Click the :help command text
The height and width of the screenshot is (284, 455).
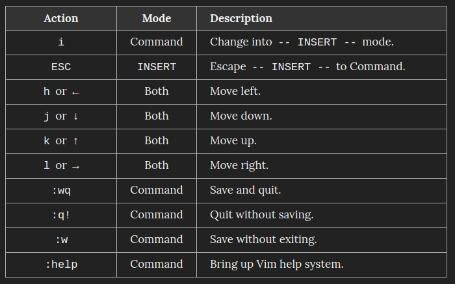[x=62, y=265]
